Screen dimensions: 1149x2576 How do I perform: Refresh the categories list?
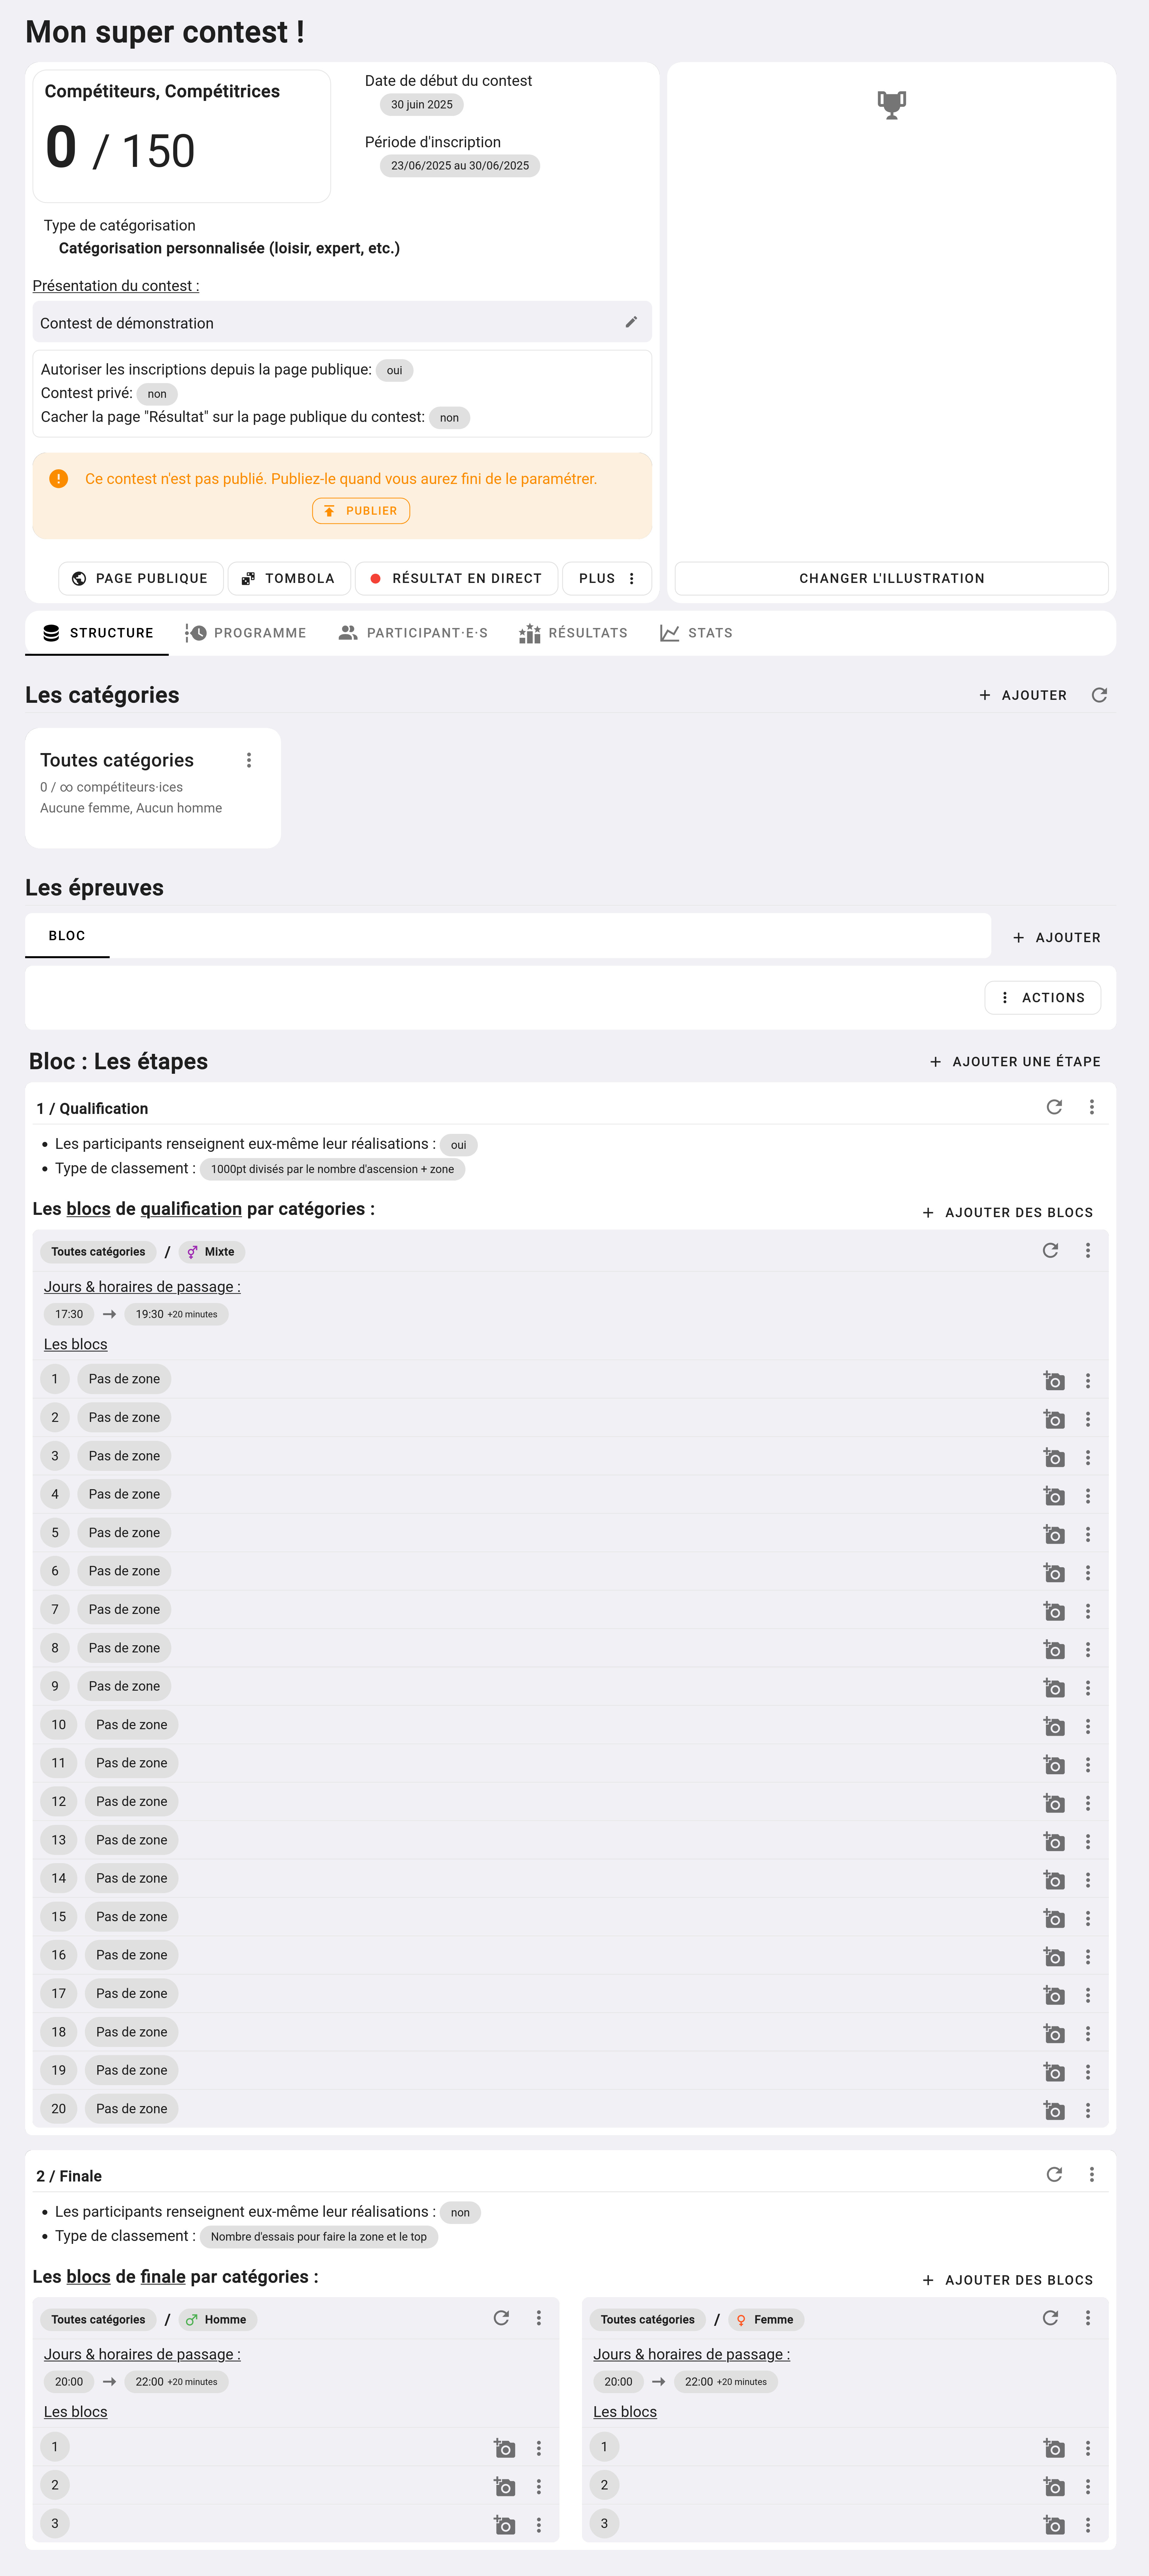[x=1099, y=695]
